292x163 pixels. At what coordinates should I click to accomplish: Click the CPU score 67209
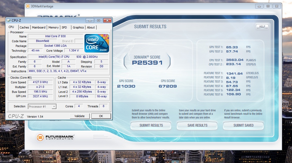click(168, 86)
